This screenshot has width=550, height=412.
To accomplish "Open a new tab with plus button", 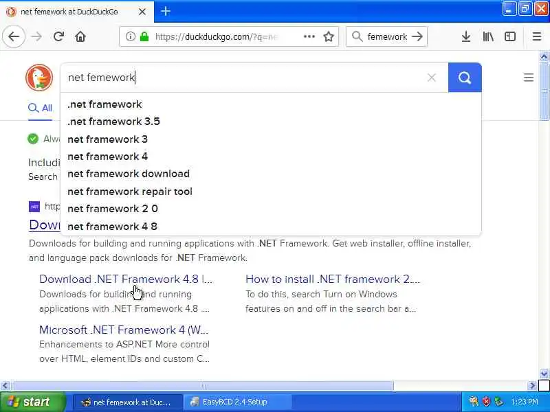I will 166,11.
